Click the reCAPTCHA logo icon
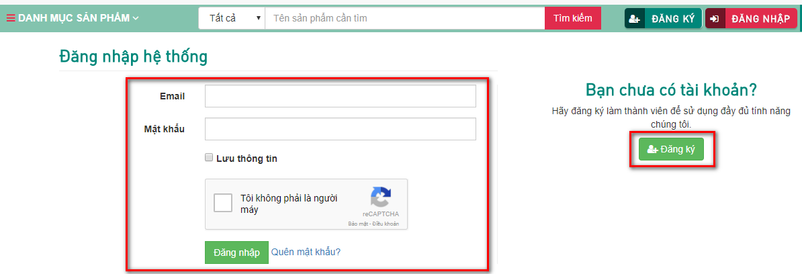The image size is (802, 274). tap(381, 197)
